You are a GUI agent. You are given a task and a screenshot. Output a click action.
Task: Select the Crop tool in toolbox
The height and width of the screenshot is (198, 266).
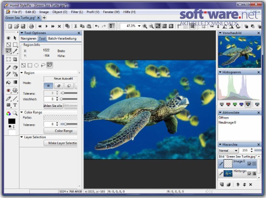tap(15, 59)
